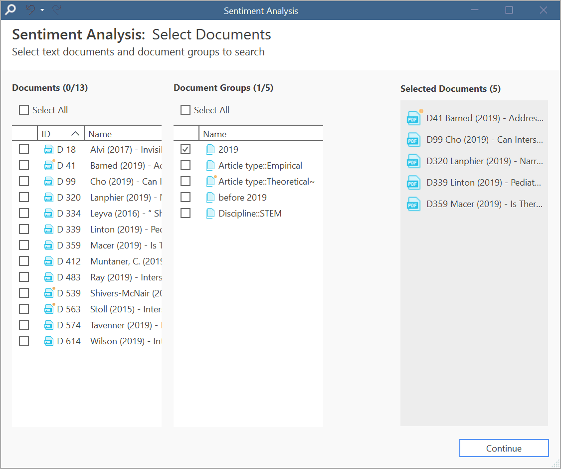Viewport: 561px width, 469px height.
Task: Click PDF icon of document D 574
Action: coord(49,325)
